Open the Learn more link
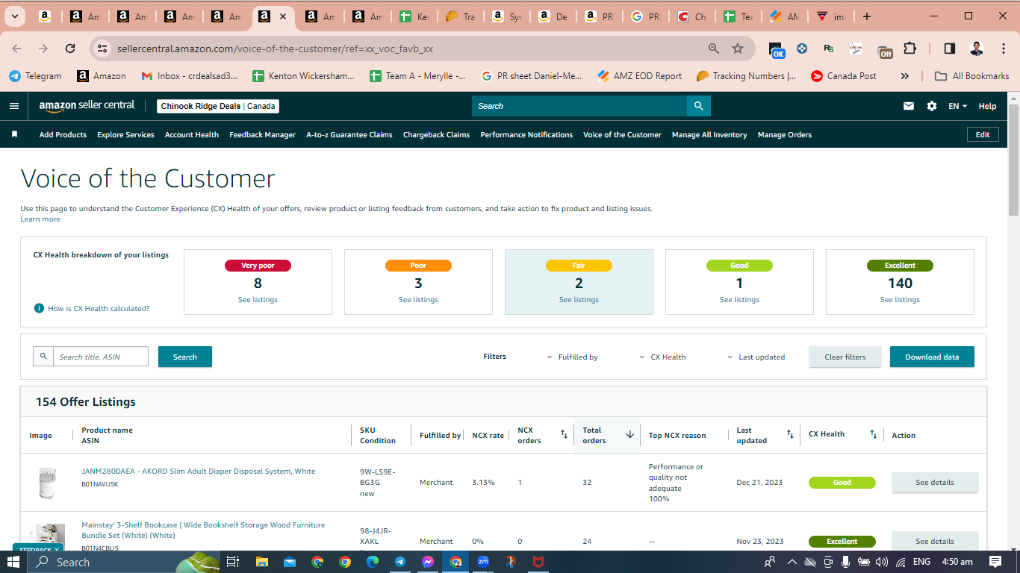This screenshot has width=1020, height=573. tap(40, 219)
